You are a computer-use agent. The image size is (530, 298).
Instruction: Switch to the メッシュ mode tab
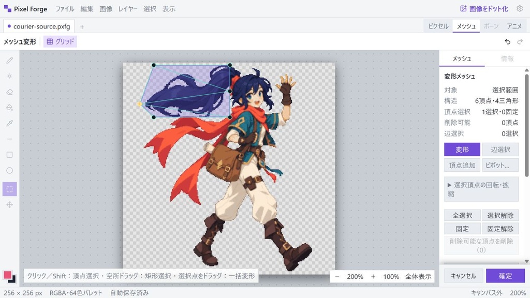pos(466,26)
